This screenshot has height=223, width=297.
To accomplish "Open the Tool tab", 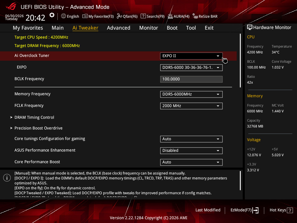I will pyautogui.click(x=191, y=28).
